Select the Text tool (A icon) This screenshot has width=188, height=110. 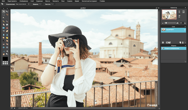(7, 51)
